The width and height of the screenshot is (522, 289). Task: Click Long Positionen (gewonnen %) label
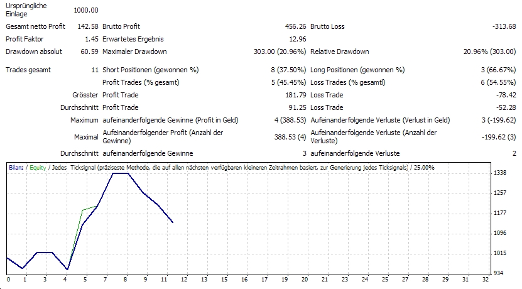(x=357, y=70)
